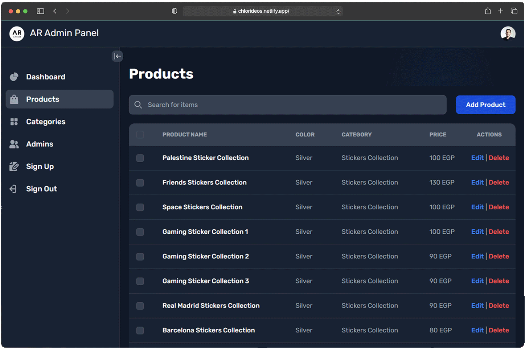Edit Barcelona Stickers Collection

[x=477, y=330]
